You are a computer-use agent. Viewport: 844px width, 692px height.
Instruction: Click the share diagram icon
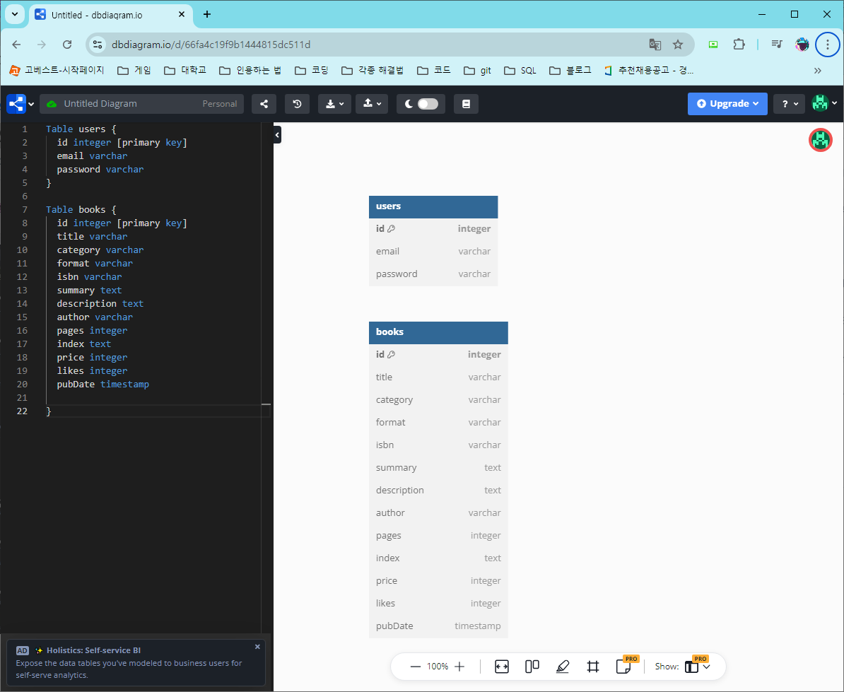pos(264,104)
